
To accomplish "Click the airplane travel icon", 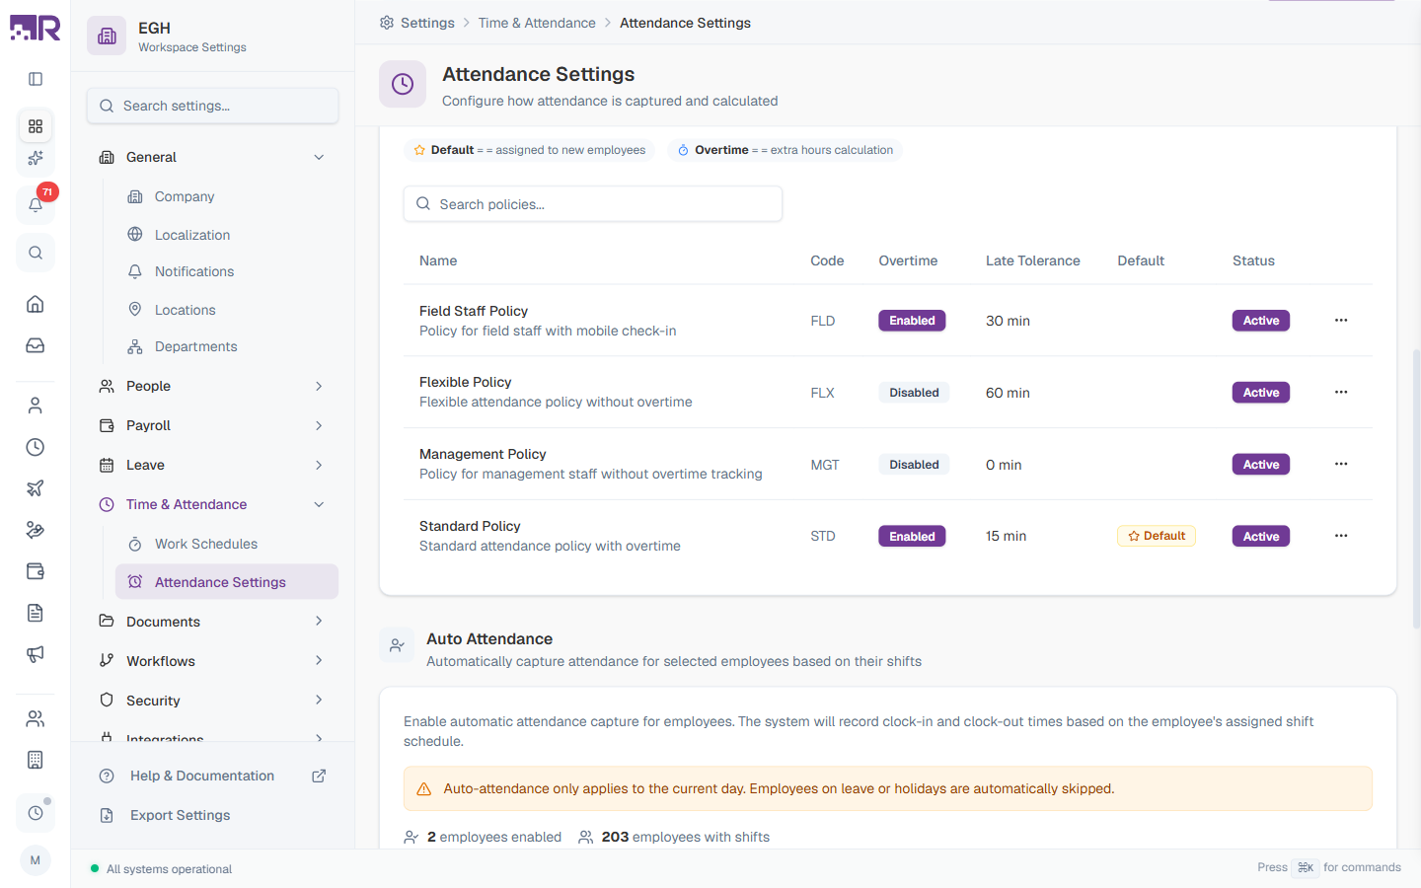I will (x=36, y=488).
